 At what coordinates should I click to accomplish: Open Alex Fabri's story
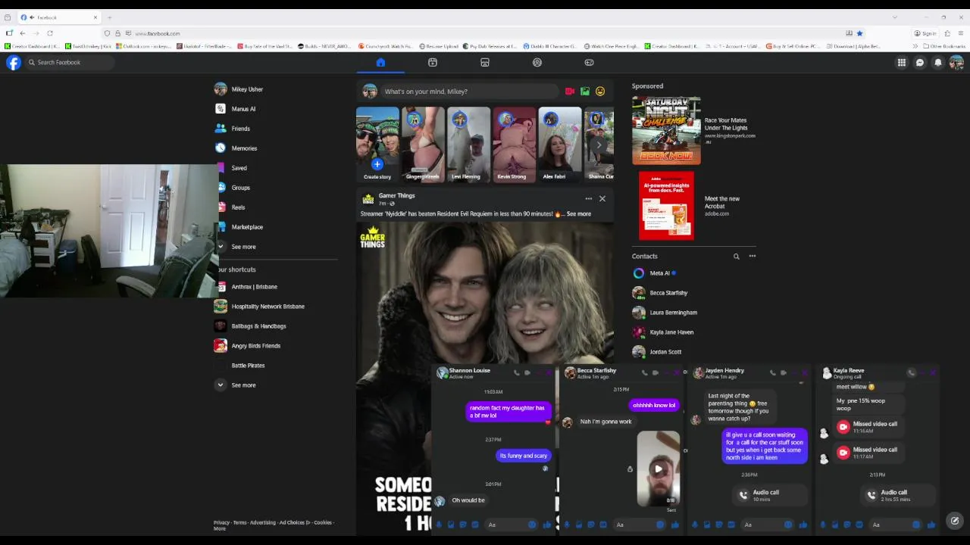click(x=559, y=144)
